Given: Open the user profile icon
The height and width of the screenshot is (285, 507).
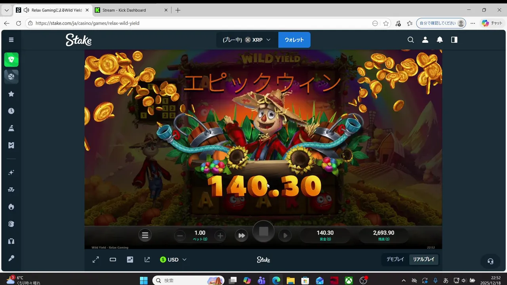Looking at the screenshot, I should pos(425,40).
